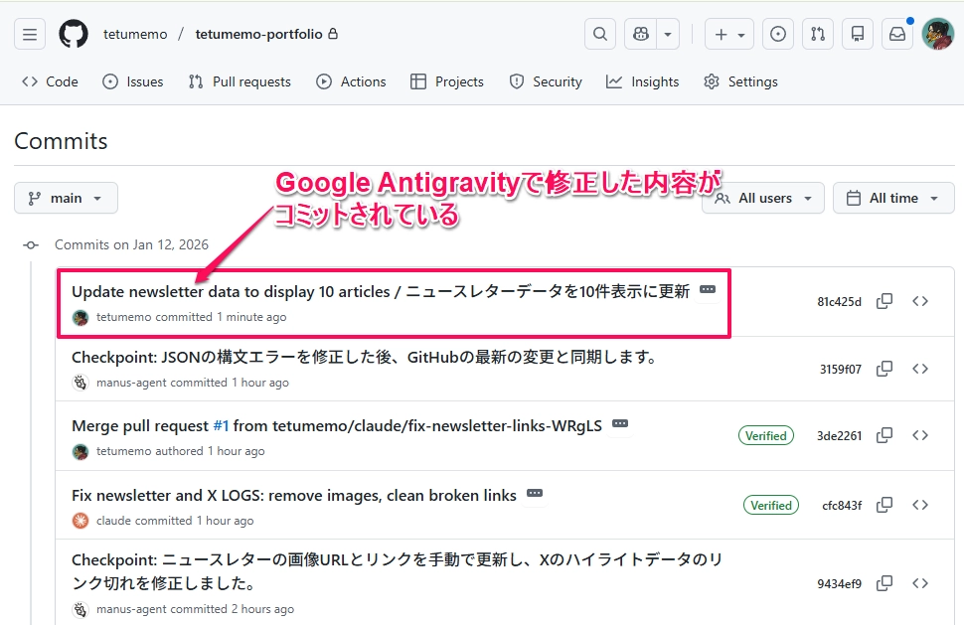Browse repository at commit 3de2261
Image resolution: width=964 pixels, height=625 pixels.
coord(920,436)
